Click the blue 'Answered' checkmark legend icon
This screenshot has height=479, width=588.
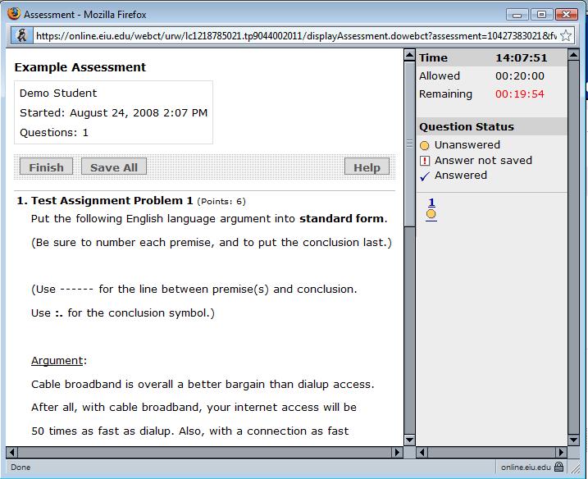[424, 176]
